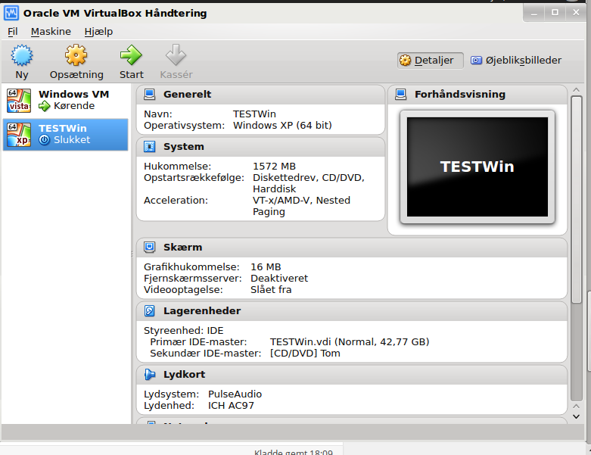Click the TESTWin XP OS icon
Image resolution: width=591 pixels, height=455 pixels.
tap(19, 135)
